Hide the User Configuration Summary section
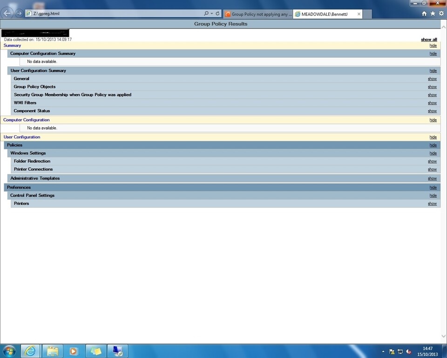The width and height of the screenshot is (447, 358). coord(433,70)
